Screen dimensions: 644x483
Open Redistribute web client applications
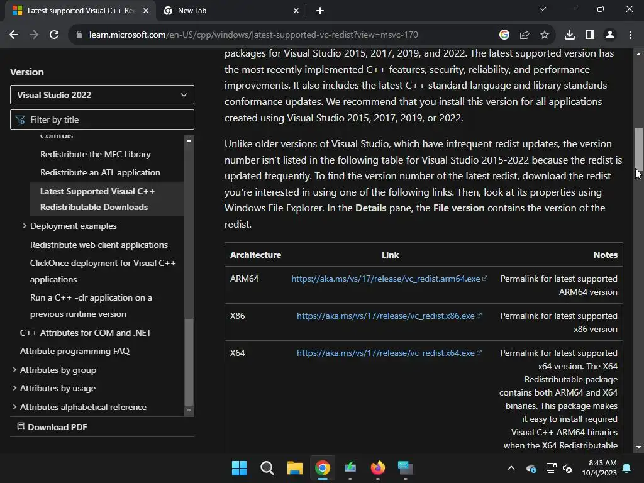pyautogui.click(x=99, y=245)
